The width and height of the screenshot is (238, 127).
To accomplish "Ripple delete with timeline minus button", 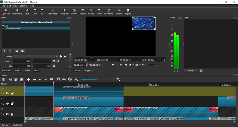I will tap(34, 79).
